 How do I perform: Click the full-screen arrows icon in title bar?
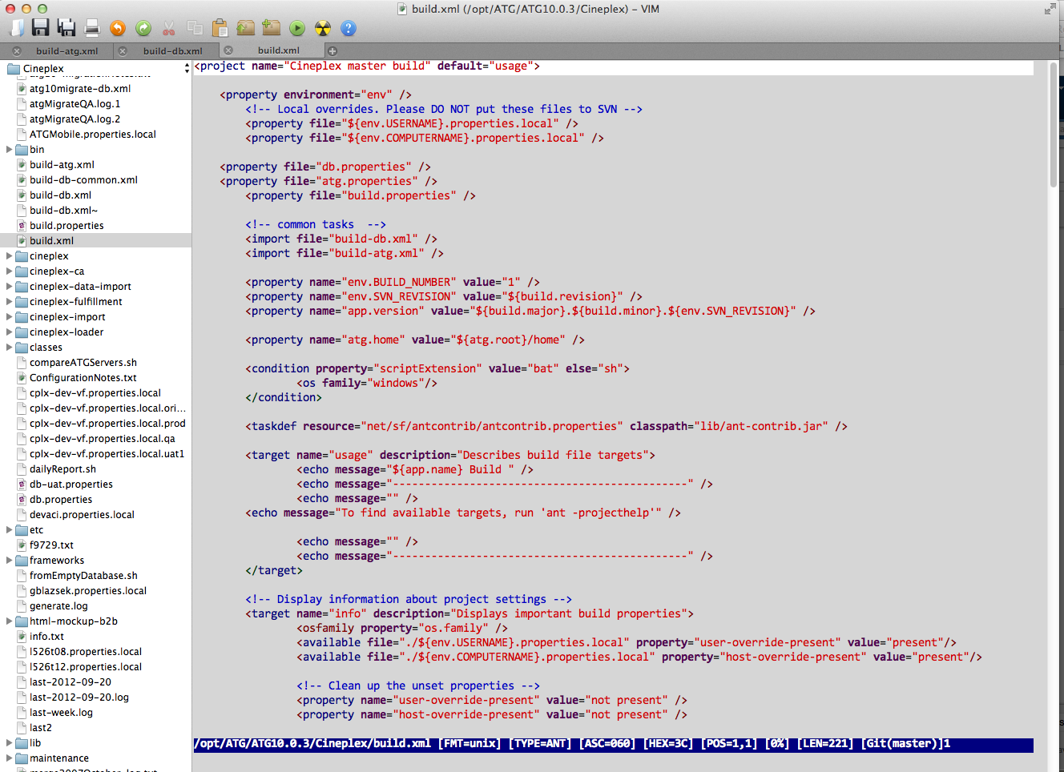(x=1050, y=9)
